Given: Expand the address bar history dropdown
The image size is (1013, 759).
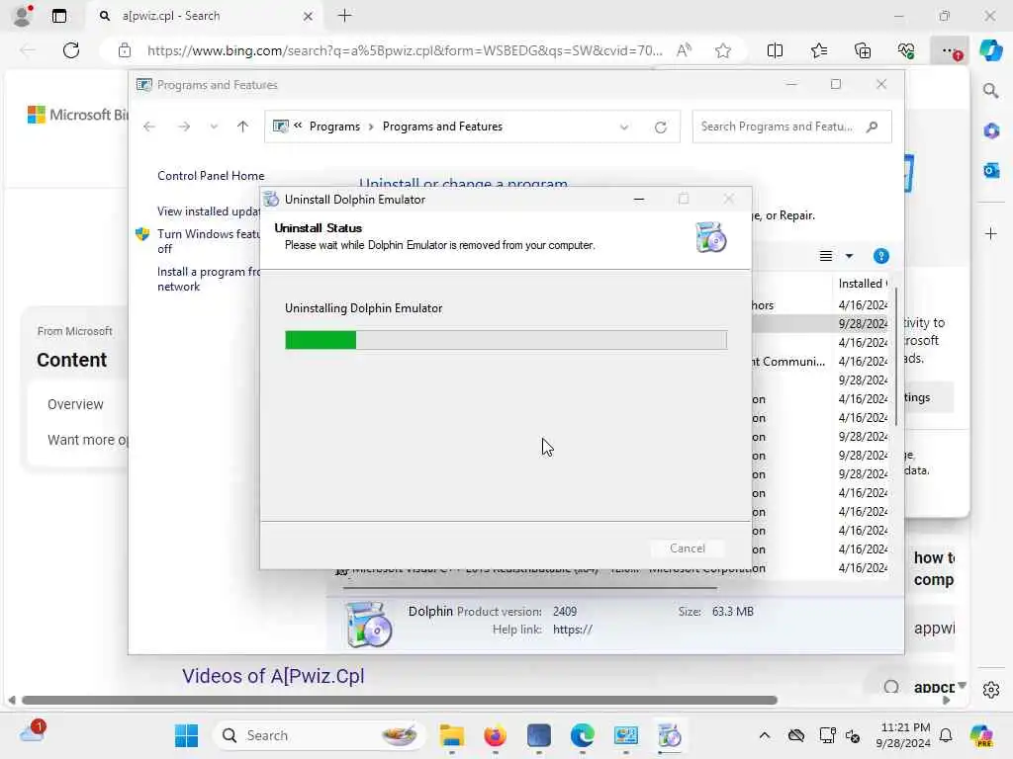Looking at the screenshot, I should pyautogui.click(x=624, y=127).
